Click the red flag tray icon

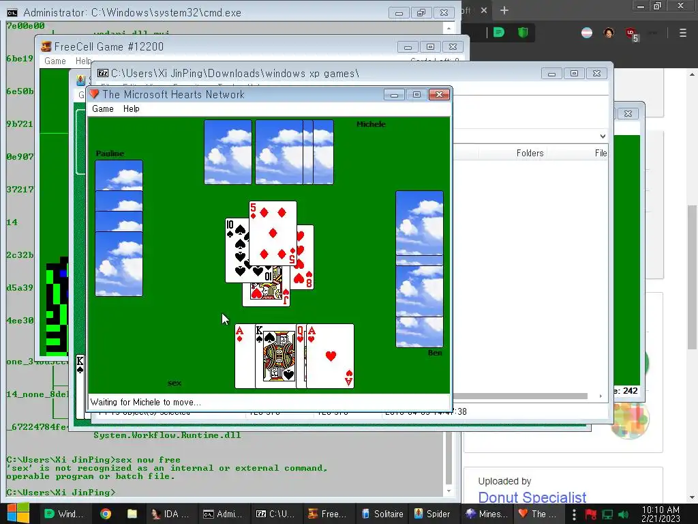[591, 514]
